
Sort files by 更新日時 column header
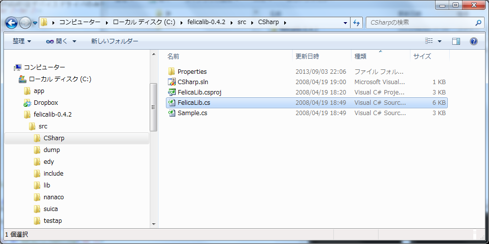tap(307, 56)
